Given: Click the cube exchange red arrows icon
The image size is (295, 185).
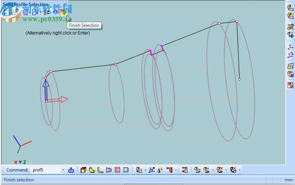Looking at the screenshot, I should pyautogui.click(x=291, y=74).
